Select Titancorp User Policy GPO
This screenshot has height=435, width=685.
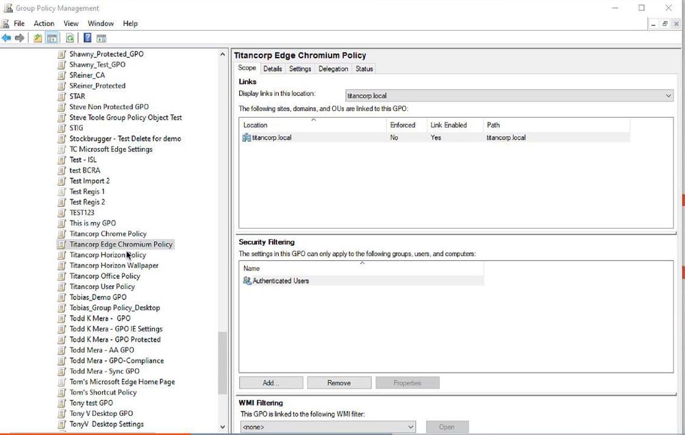(102, 287)
